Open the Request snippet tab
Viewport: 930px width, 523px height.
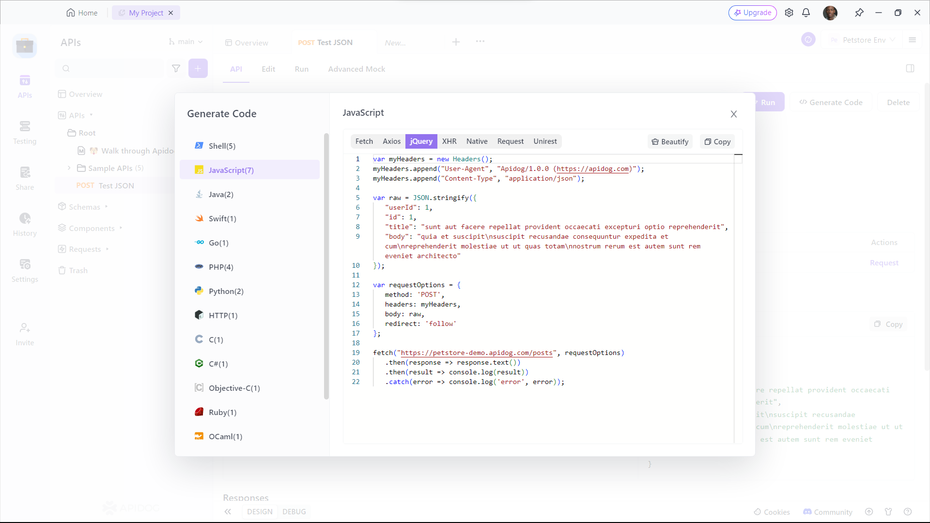pos(511,141)
